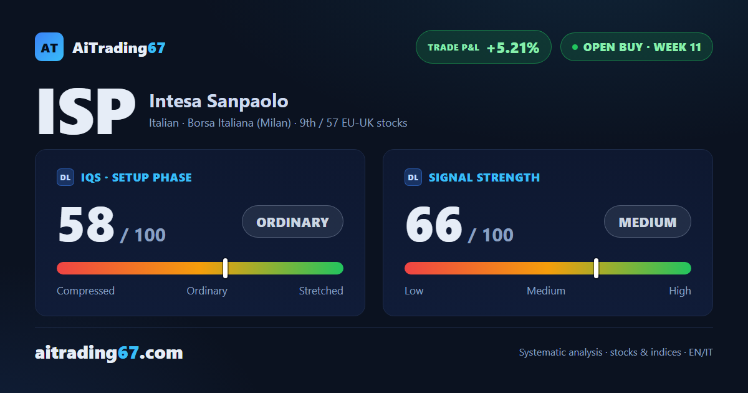Click the green status dot in Open Buy pill
The height and width of the screenshot is (393, 748).
575,47
